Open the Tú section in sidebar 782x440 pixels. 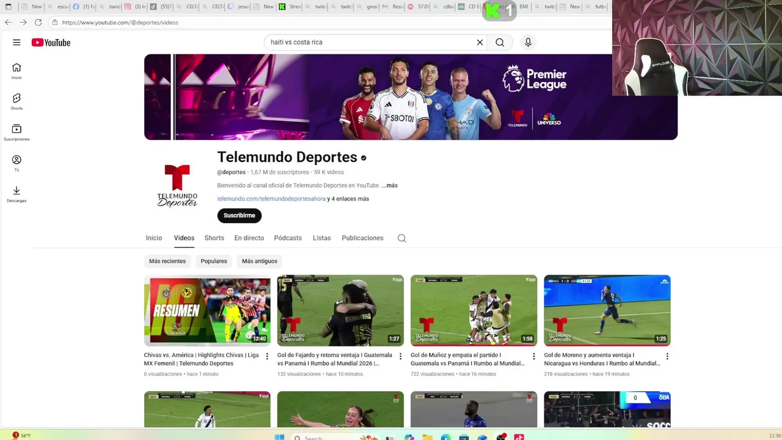(x=16, y=163)
